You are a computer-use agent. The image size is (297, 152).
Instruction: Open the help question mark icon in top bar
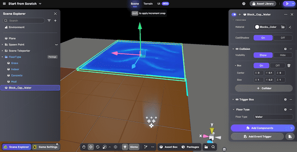pyautogui.click(x=244, y=4)
